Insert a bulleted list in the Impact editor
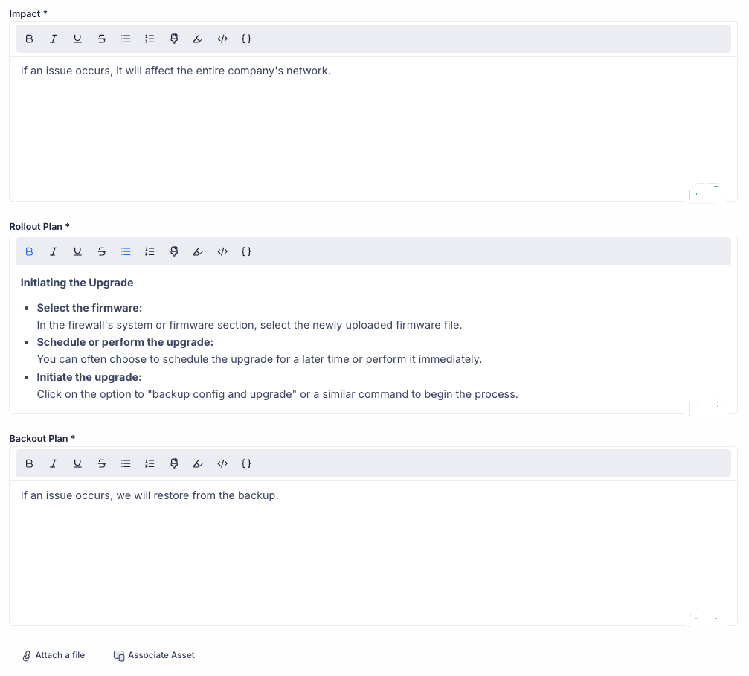This screenshot has width=749, height=676. [126, 39]
